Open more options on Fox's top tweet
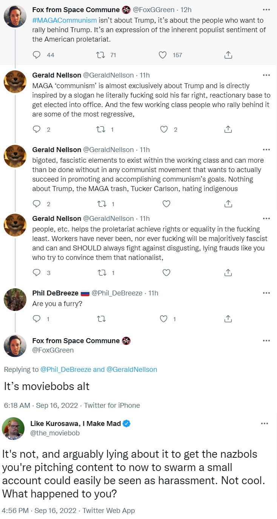This screenshot has height=519, width=277. [266, 9]
